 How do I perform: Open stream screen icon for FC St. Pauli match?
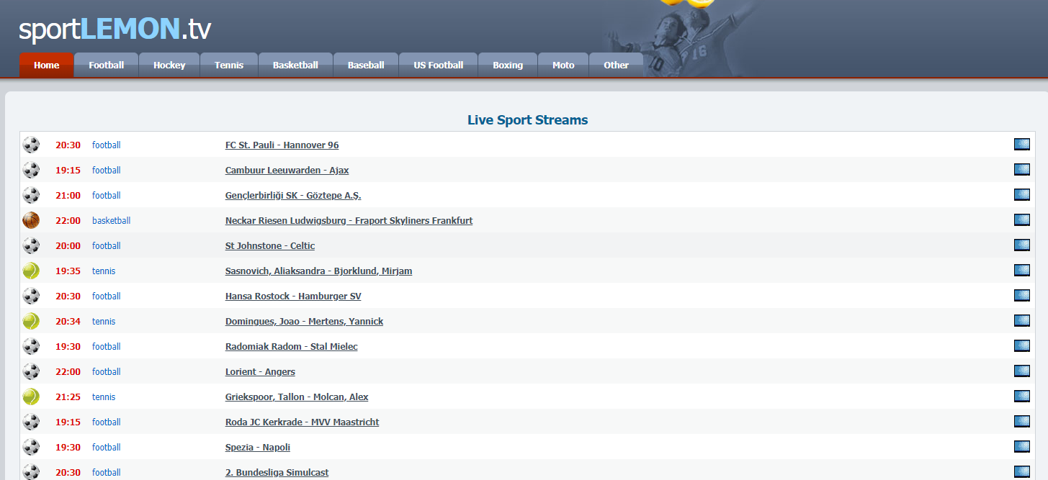click(1021, 145)
